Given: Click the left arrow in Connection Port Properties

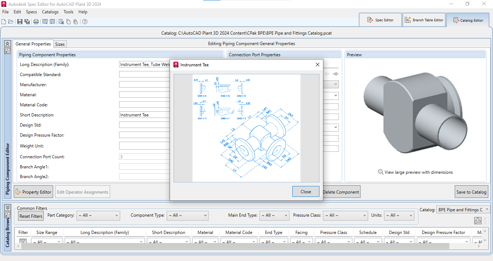Looking at the screenshot, I should (x=327, y=74).
